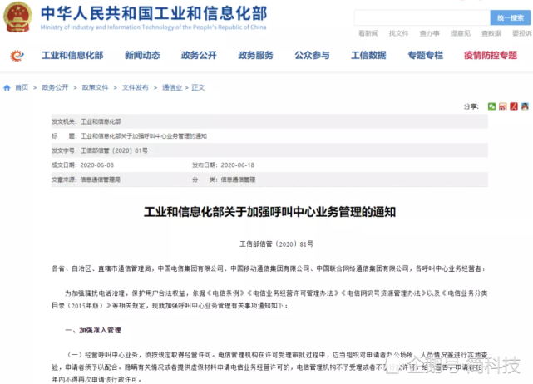Open the 政务服务 nav menu
The height and width of the screenshot is (384, 533).
(255, 56)
